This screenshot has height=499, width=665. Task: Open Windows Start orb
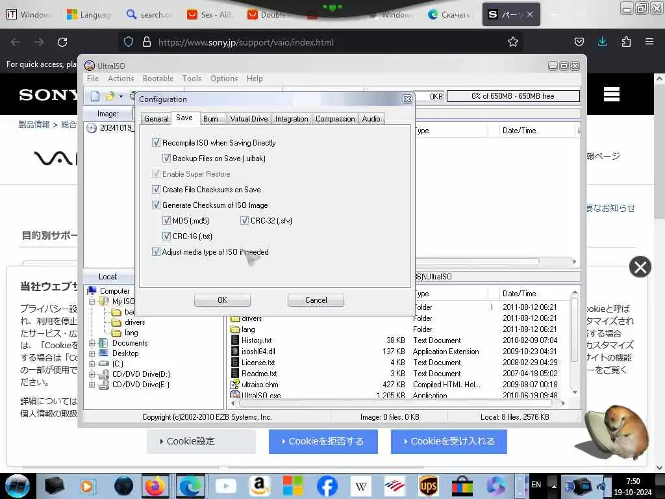click(18, 486)
